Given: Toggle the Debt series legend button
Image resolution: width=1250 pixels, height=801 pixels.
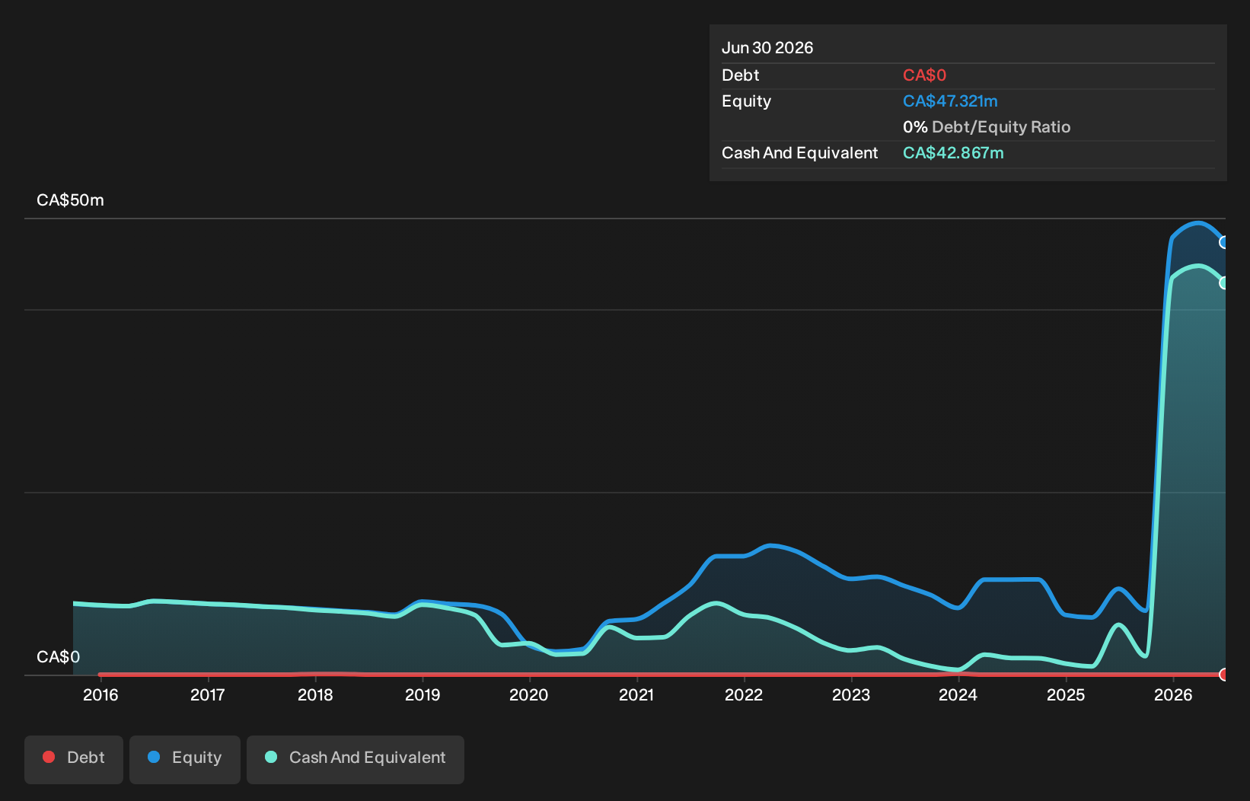Looking at the screenshot, I should (x=74, y=759).
